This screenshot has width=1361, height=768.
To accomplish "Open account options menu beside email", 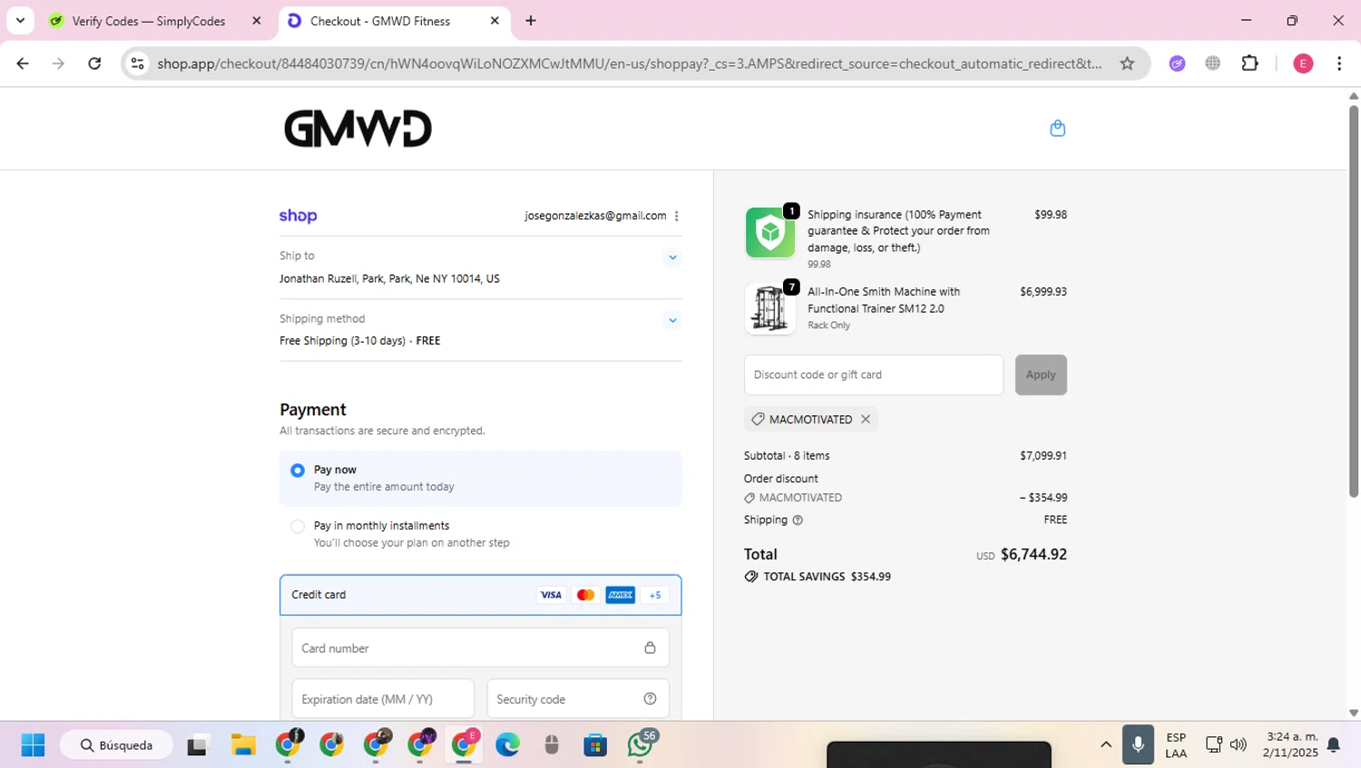I will [x=677, y=216].
